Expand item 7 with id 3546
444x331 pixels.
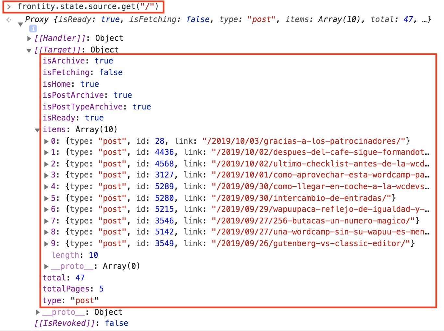(x=46, y=221)
